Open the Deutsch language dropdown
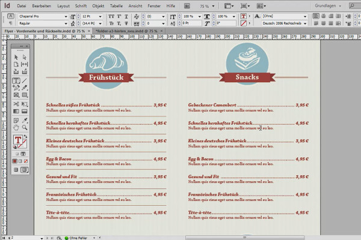 (x=305, y=23)
